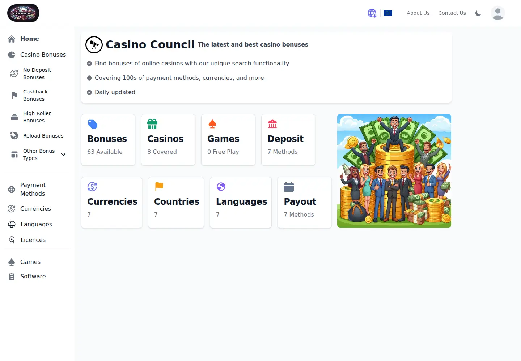Toggle dark mode with the moon icon

click(x=478, y=13)
